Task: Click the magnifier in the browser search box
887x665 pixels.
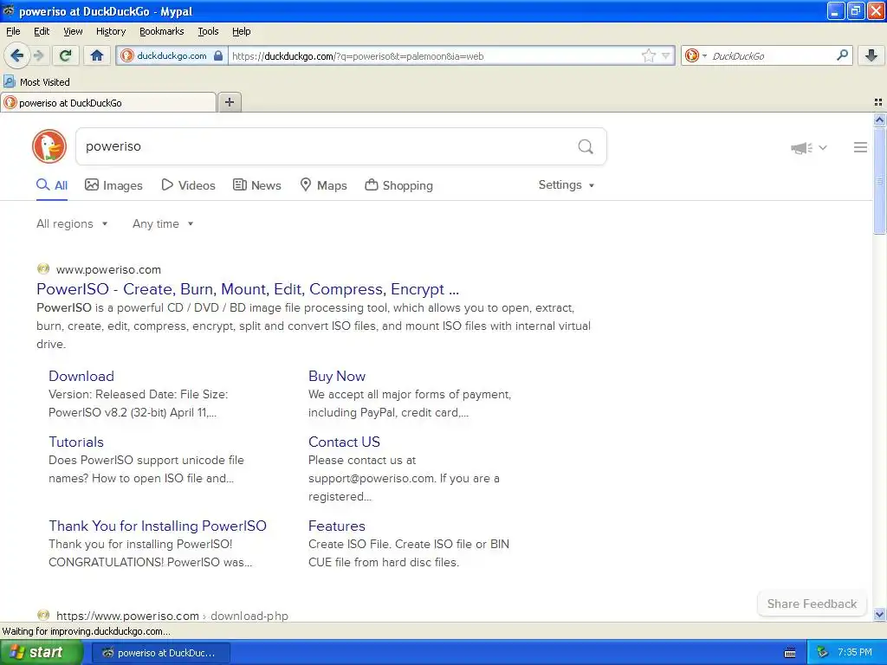Action: pyautogui.click(x=842, y=55)
